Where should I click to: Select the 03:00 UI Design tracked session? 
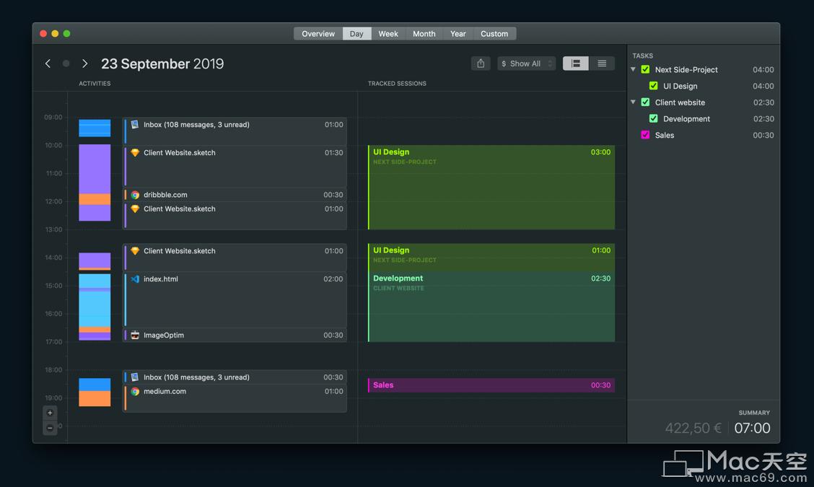(x=491, y=188)
